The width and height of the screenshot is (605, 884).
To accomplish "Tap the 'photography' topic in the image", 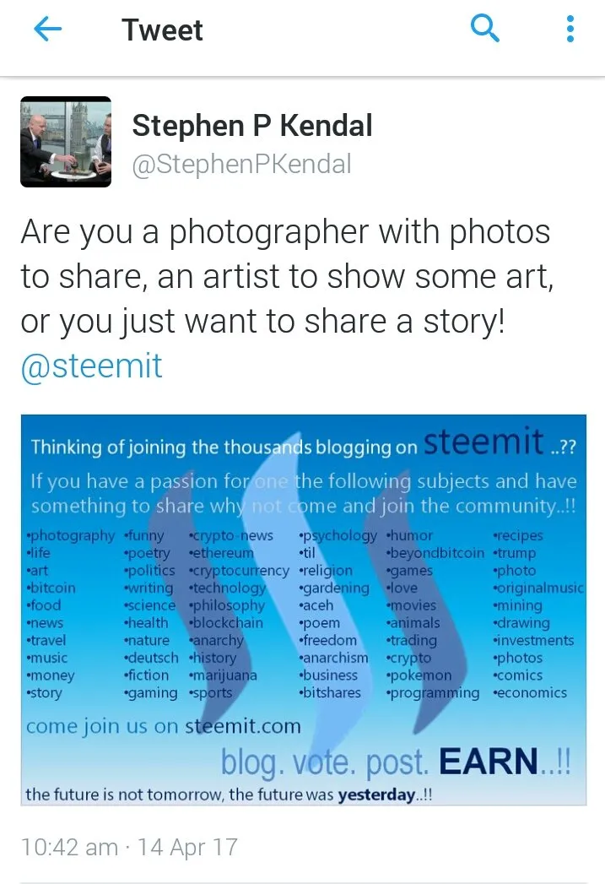I will (70, 535).
